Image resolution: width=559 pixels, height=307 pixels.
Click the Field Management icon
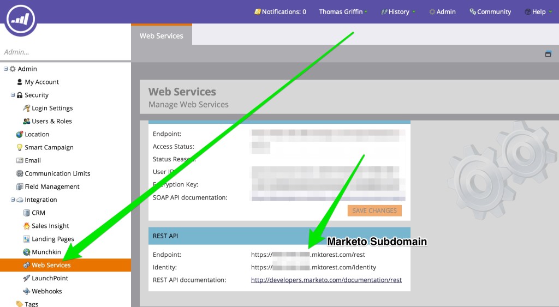[x=20, y=186]
